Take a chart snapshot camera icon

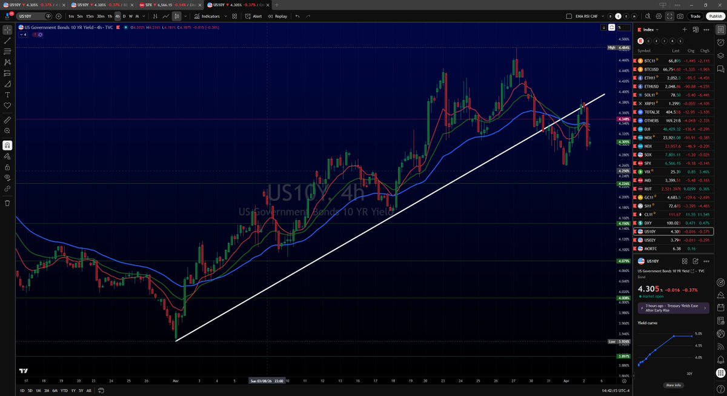pos(680,16)
